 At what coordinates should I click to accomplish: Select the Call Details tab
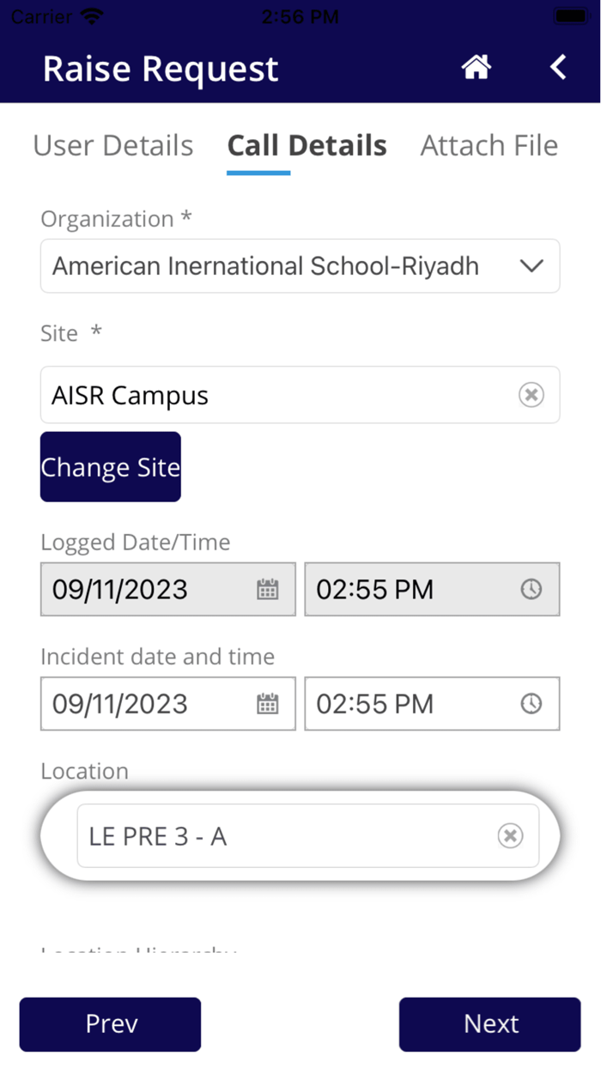click(x=307, y=146)
